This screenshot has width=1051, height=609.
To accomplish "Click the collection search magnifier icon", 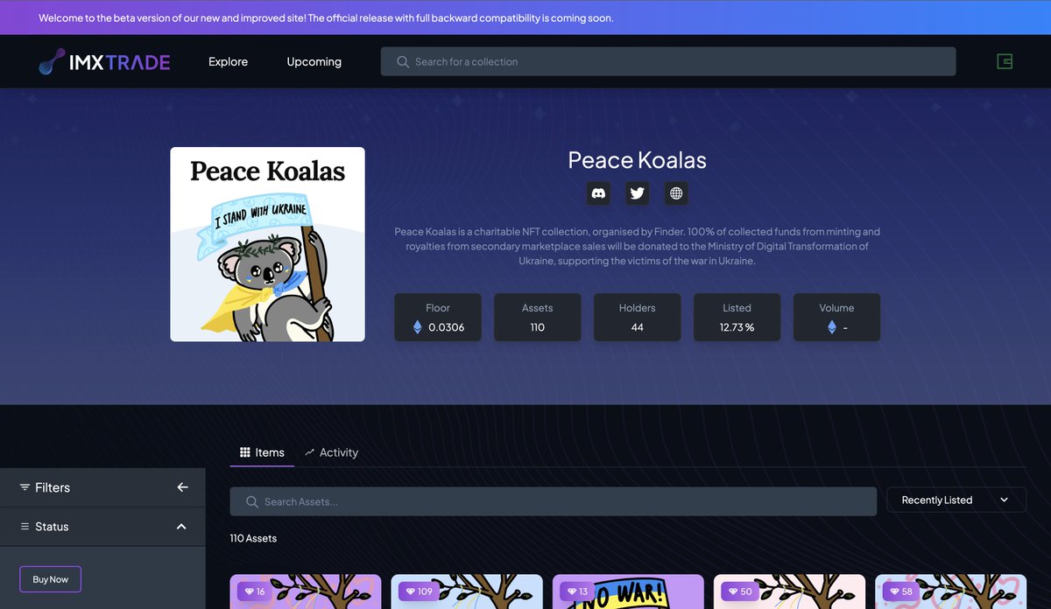I will coord(403,62).
